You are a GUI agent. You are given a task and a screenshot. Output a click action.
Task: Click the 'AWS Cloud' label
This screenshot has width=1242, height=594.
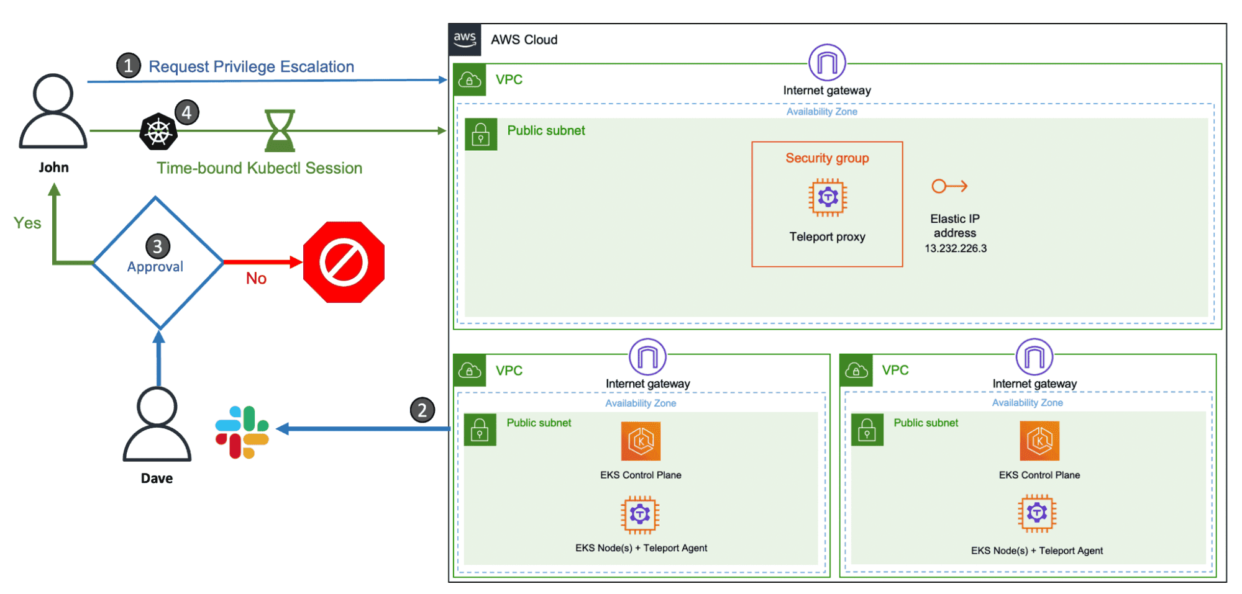524,40
